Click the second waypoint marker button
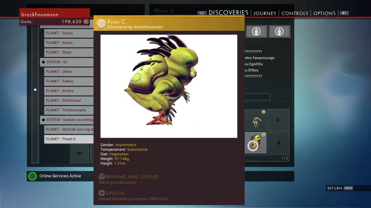The width and height of the screenshot is (371, 208). pos(279,31)
